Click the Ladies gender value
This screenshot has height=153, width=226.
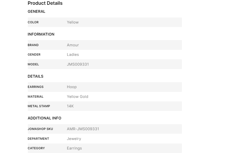[73, 55]
